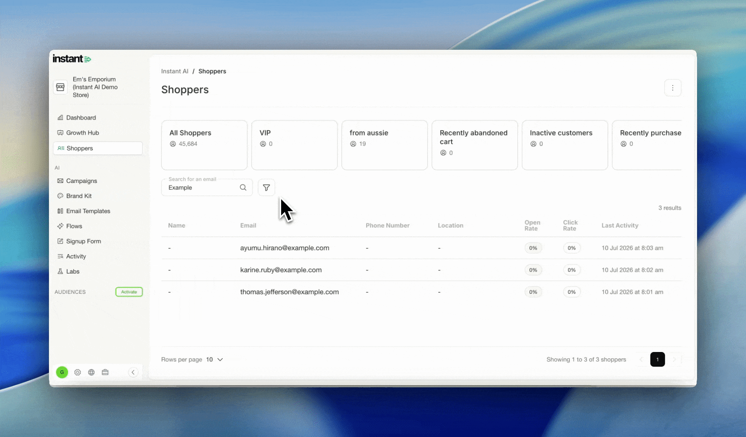Click the Dashboard chart icon
746x437 pixels.
(x=60, y=118)
